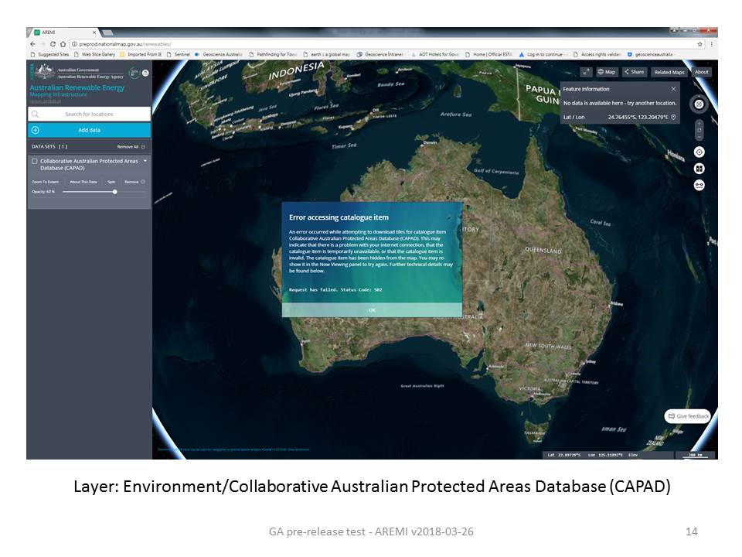Click the site info icon in the address bar
Viewport: 742px width, 557px height.
coord(74,44)
